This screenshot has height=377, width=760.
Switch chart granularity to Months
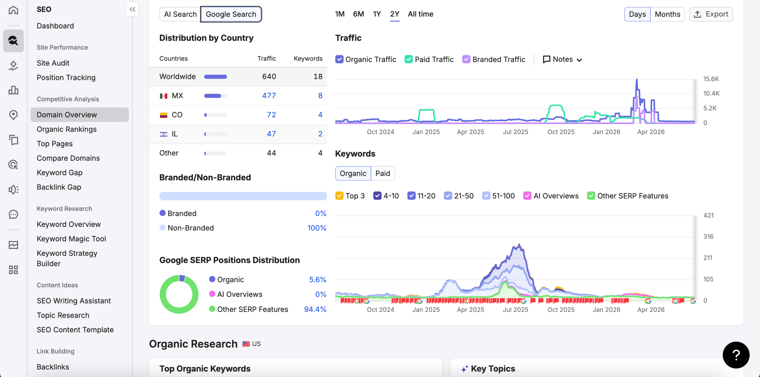tap(667, 14)
